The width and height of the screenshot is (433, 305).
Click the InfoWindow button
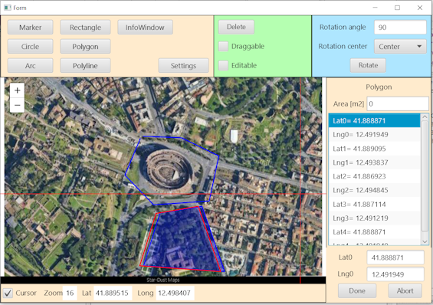(x=146, y=28)
